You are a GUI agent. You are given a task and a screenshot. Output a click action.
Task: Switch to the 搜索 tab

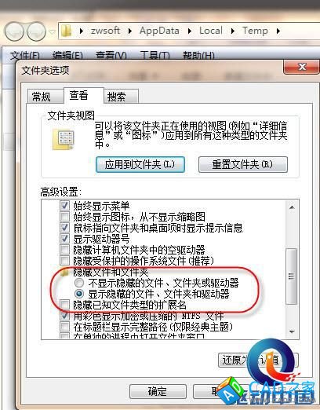pos(116,97)
